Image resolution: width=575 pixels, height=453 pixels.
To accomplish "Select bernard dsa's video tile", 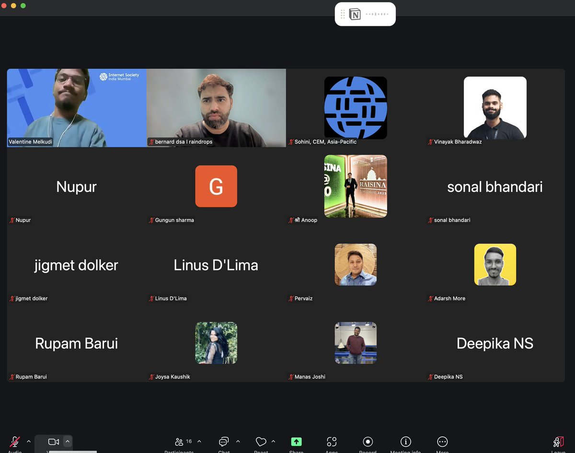I will (216, 108).
